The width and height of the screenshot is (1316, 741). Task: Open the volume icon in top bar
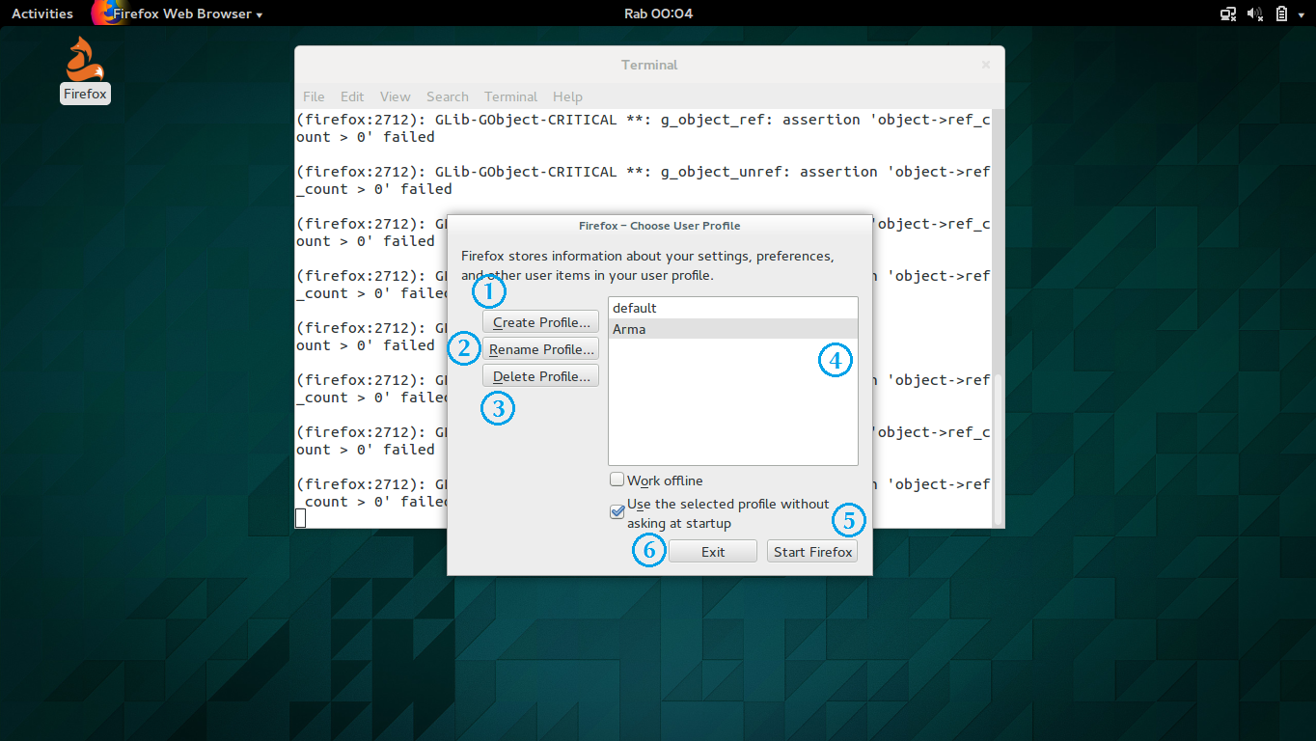click(1255, 14)
